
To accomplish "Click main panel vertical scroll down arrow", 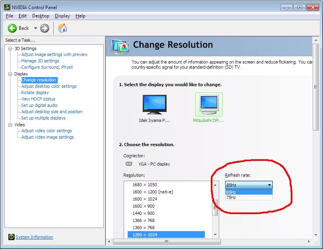I will (x=315, y=235).
